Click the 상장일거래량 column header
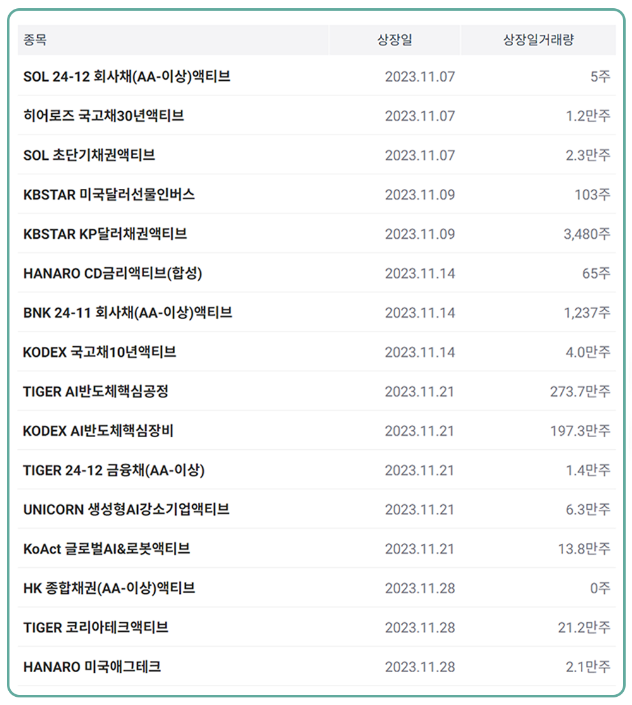Viewport: 632px width, 705px height. 538,40
